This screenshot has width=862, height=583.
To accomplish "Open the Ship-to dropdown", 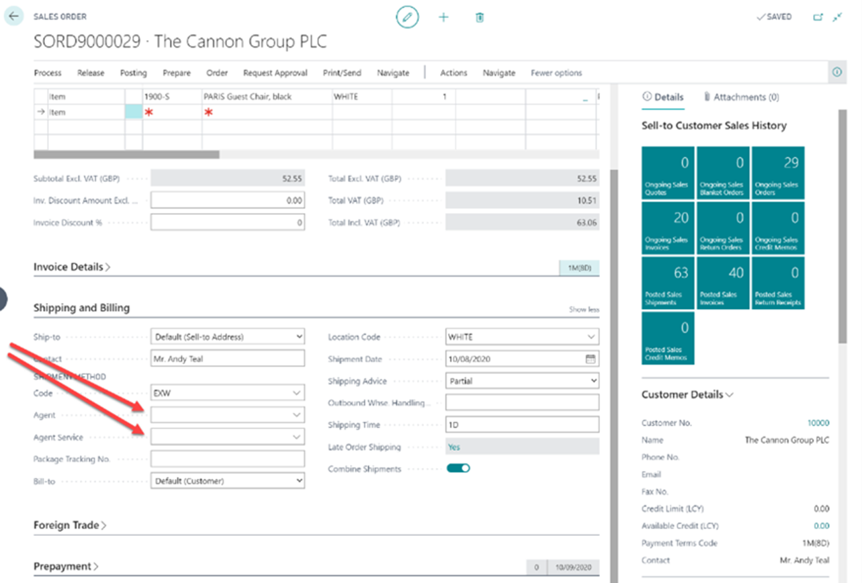I will coord(227,337).
